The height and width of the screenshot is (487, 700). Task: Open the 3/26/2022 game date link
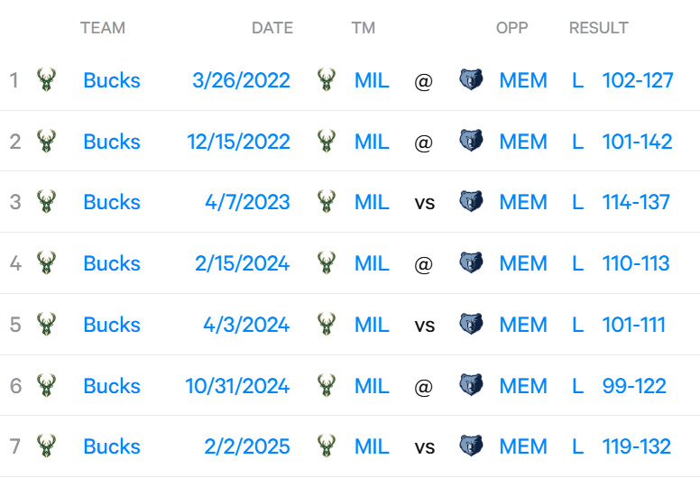241,80
